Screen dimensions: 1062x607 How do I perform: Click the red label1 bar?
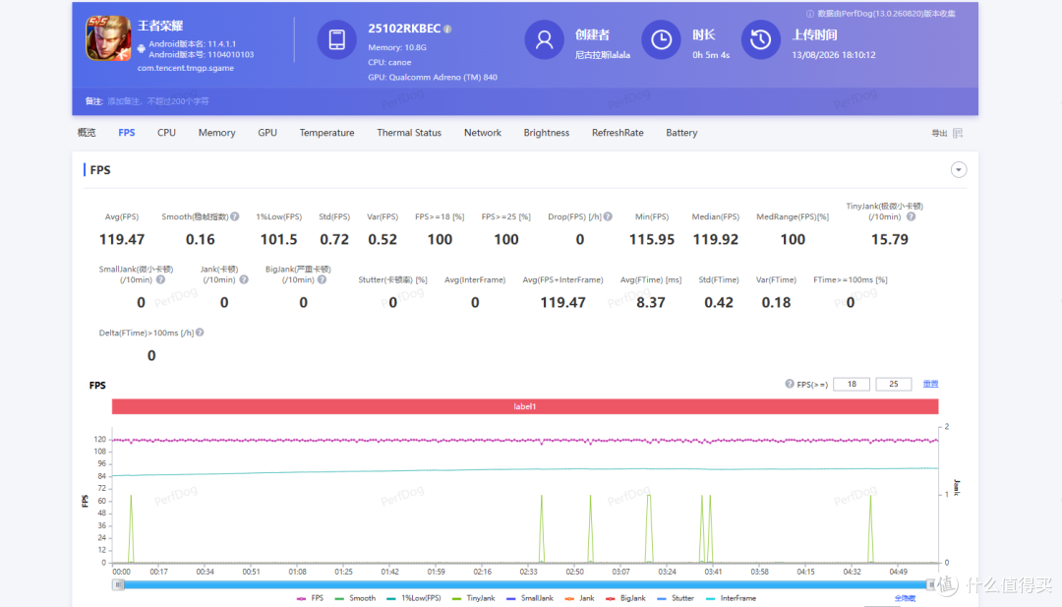tap(525, 406)
